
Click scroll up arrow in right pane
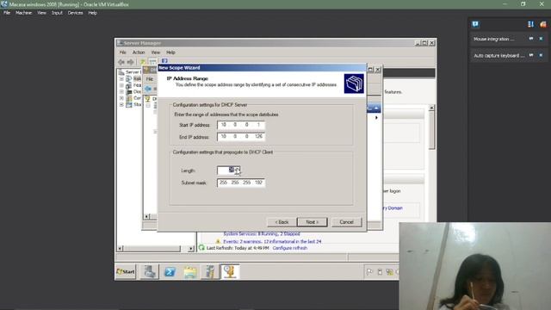pyautogui.click(x=431, y=108)
